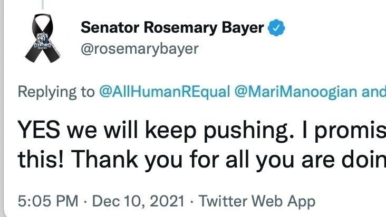The width and height of the screenshot is (386, 217).
Task: Open the @AllHumanREqual mention link
Action: 165,92
